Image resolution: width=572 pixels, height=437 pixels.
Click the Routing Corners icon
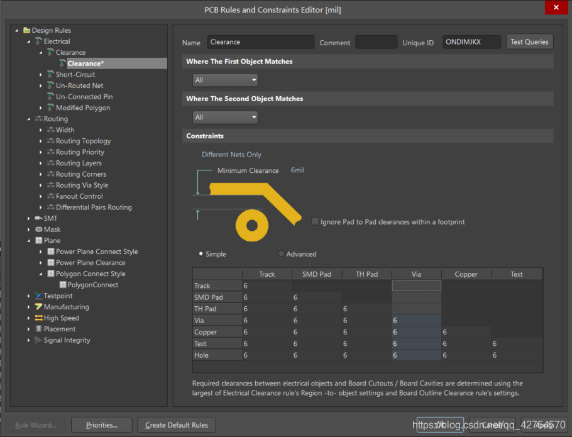click(51, 174)
